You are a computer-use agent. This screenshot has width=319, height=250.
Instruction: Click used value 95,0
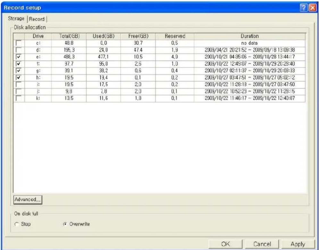[x=104, y=64]
